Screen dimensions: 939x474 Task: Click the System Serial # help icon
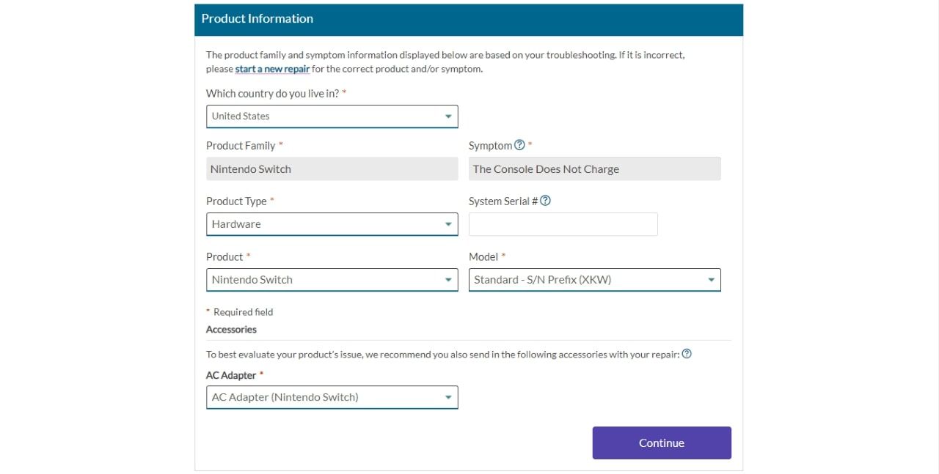tap(545, 201)
